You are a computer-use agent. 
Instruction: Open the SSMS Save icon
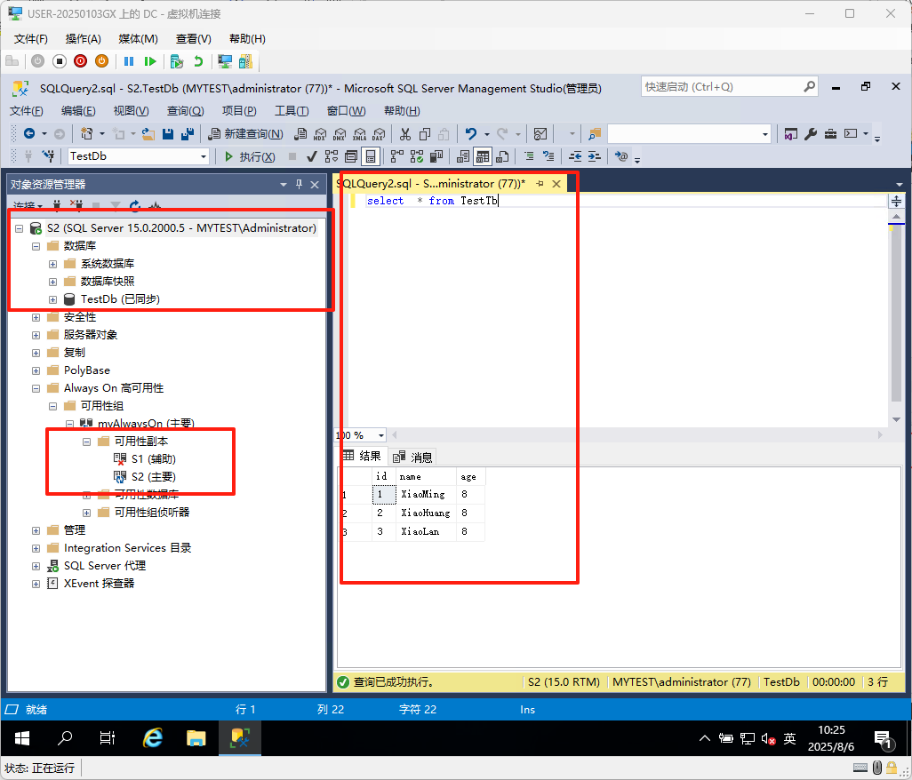pos(168,134)
